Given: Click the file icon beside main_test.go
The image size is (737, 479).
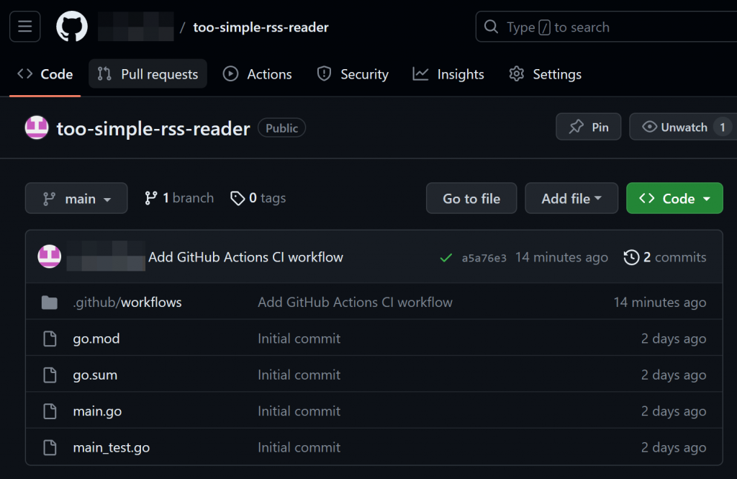Looking at the screenshot, I should click(50, 447).
